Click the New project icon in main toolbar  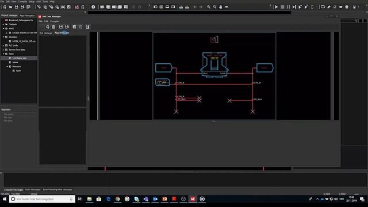coord(5,7)
